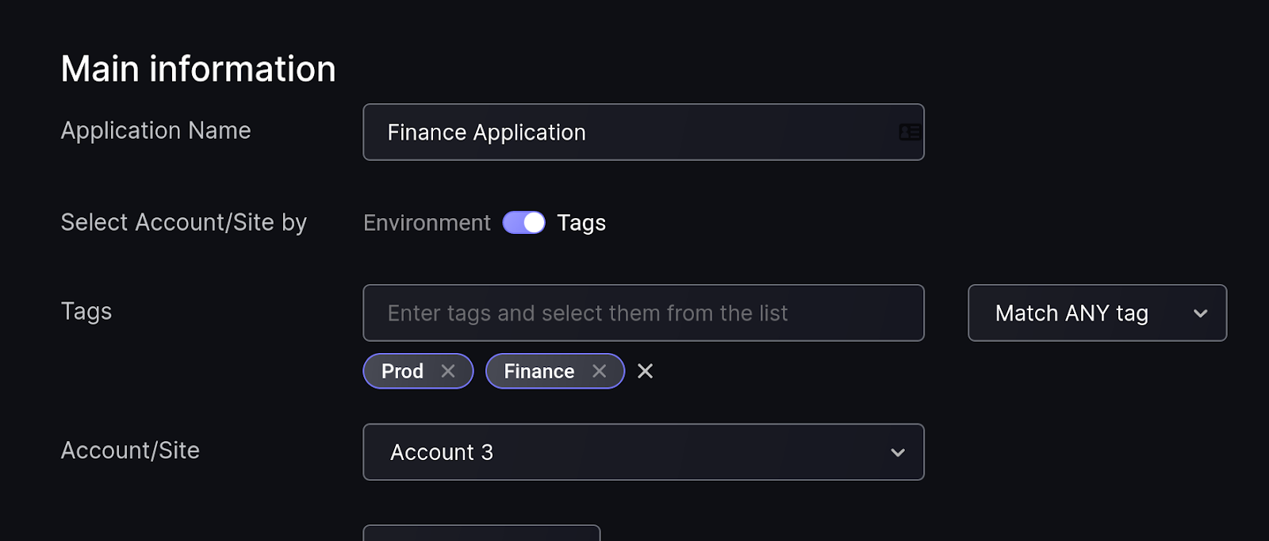This screenshot has width=1269, height=541.
Task: Click the autofill card icon in Application Name
Action: click(x=910, y=132)
